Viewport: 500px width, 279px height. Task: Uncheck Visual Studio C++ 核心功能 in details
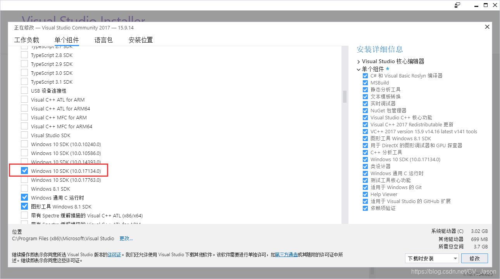(x=365, y=118)
